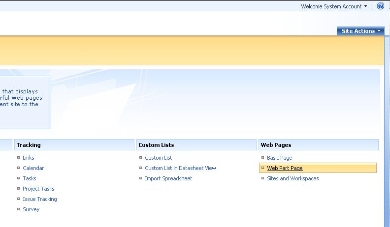This screenshot has height=227, width=390.
Task: Open the highlighted Web Part Page link
Action: point(285,168)
